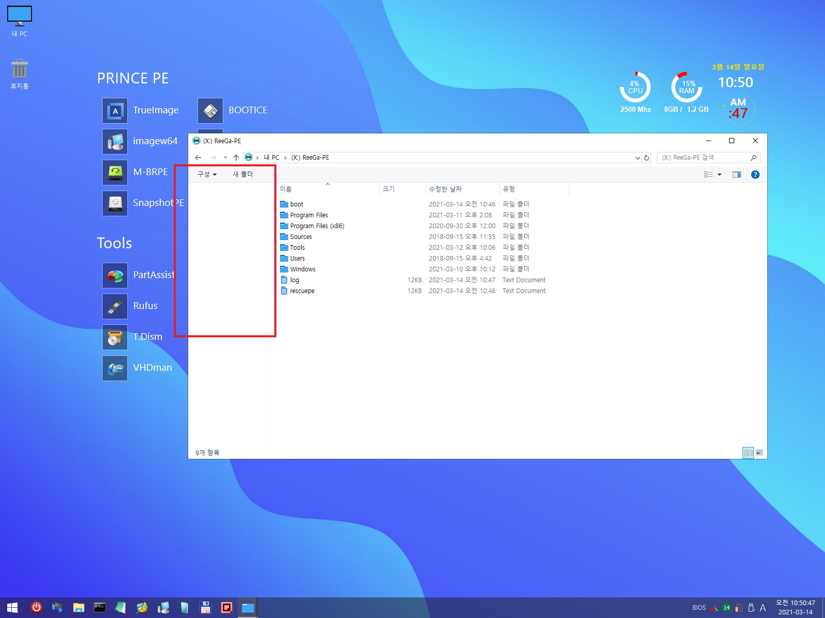Open the view options dropdown arrow
825x618 pixels.
719,175
